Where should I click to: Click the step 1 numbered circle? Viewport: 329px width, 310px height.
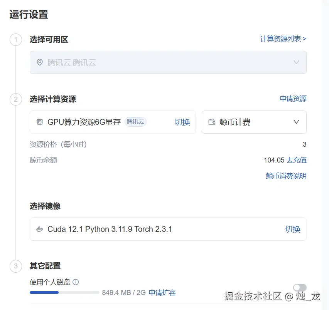(15, 40)
